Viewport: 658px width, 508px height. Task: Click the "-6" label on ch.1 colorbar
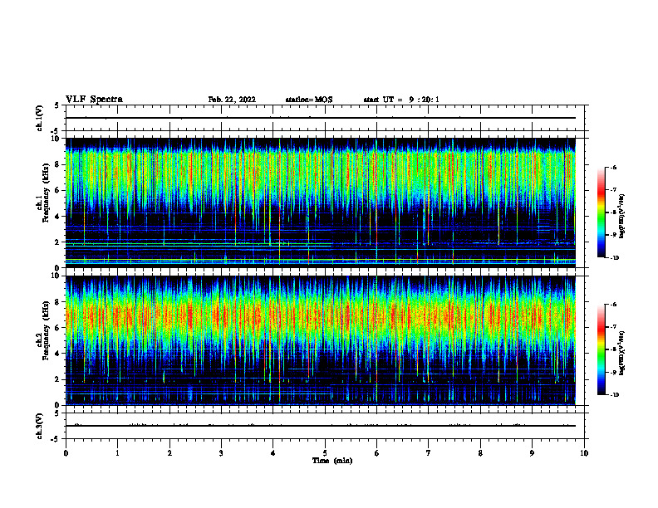(613, 167)
